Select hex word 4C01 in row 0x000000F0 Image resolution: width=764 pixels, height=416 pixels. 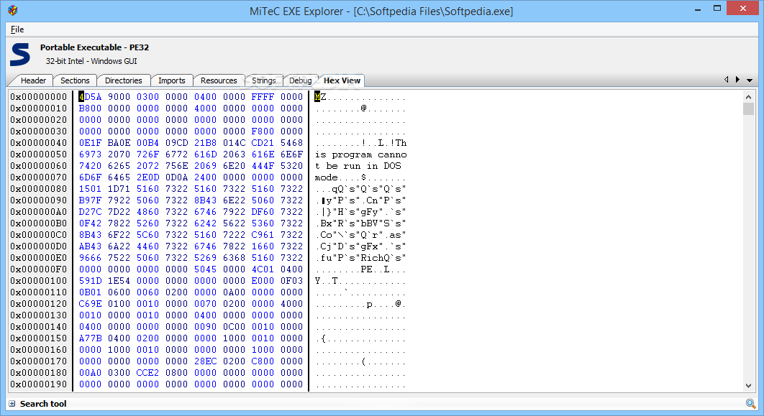click(x=263, y=269)
